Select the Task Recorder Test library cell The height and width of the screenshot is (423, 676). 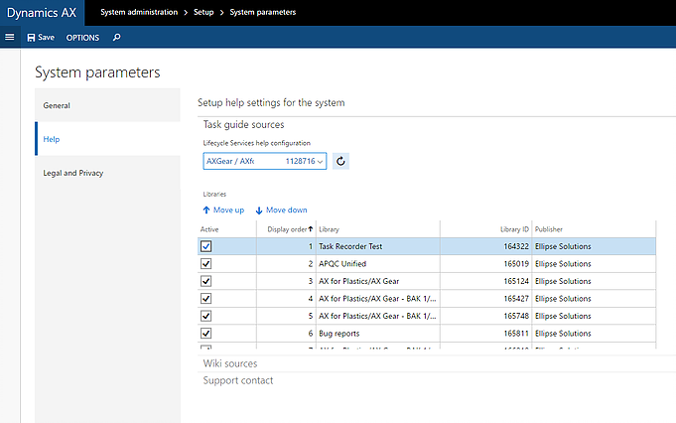pos(378,246)
